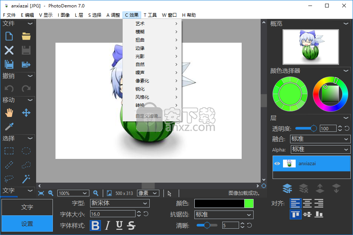The width and height of the screenshot is (353, 235).
Task: Open the A 调整 menu
Action: click(113, 15)
